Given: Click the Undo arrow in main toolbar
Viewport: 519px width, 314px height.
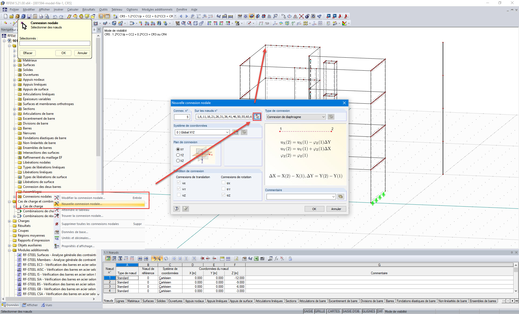Looking at the screenshot, I should click(55, 16).
